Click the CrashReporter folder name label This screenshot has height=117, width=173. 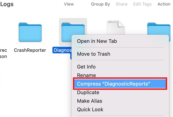pos(30,50)
